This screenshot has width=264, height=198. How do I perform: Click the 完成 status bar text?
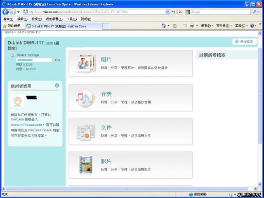click(x=5, y=194)
